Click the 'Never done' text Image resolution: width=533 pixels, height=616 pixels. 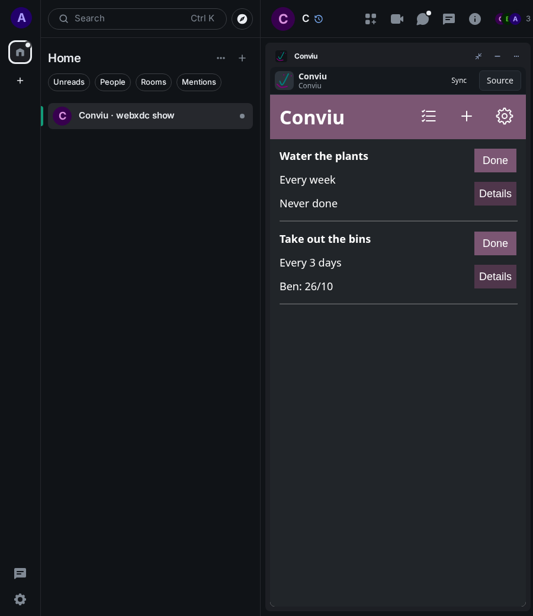(x=309, y=204)
